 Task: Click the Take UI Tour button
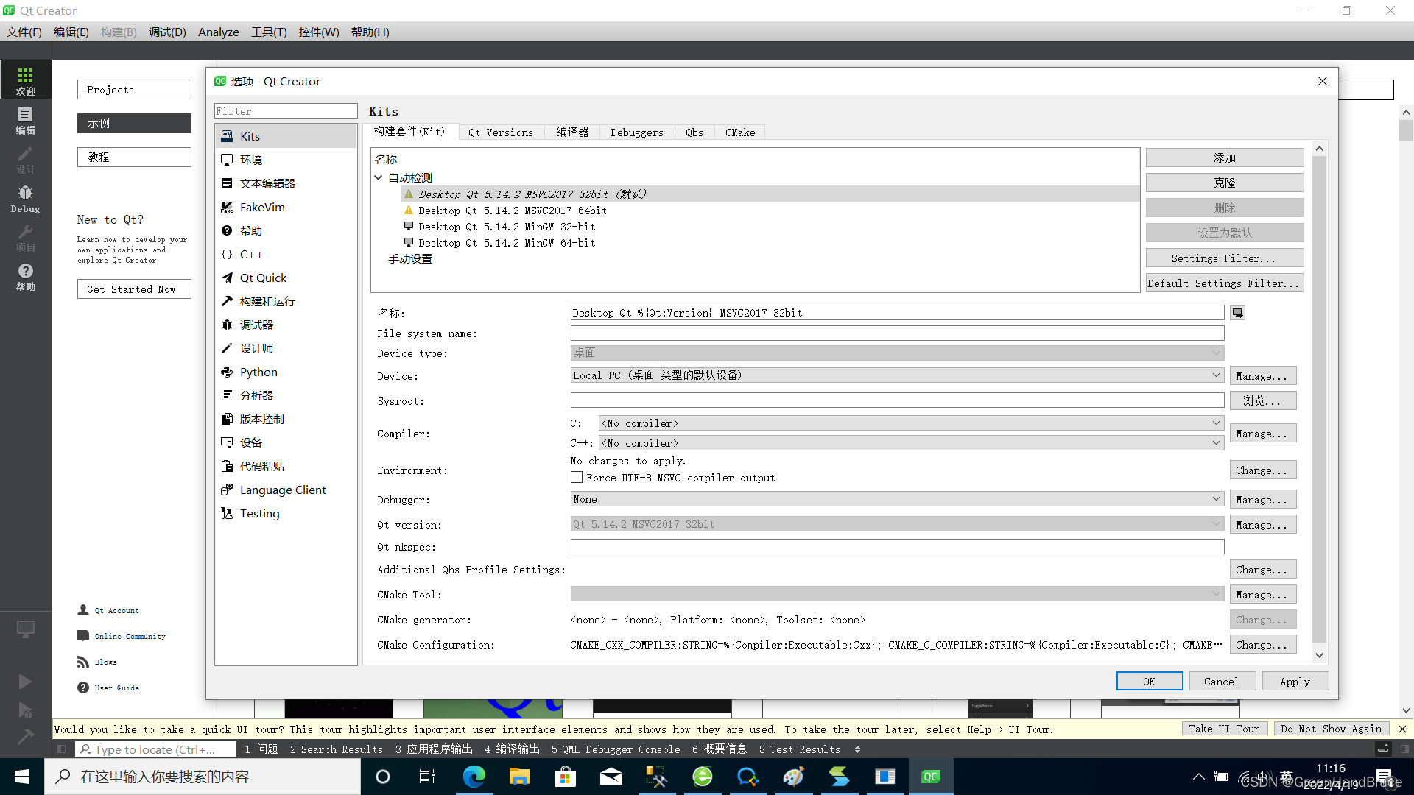point(1223,729)
